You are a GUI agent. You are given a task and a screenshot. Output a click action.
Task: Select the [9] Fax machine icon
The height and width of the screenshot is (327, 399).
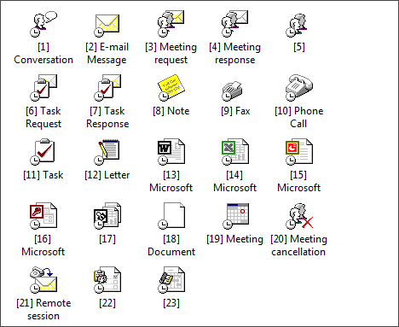[232, 91]
